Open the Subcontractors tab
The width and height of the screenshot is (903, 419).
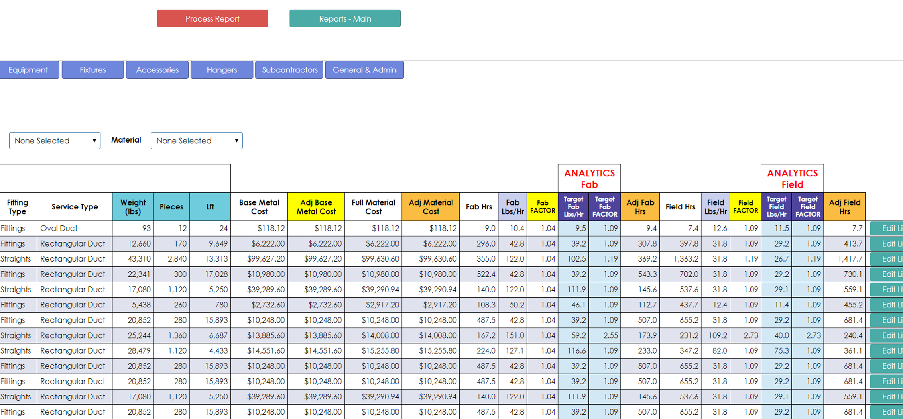(289, 70)
